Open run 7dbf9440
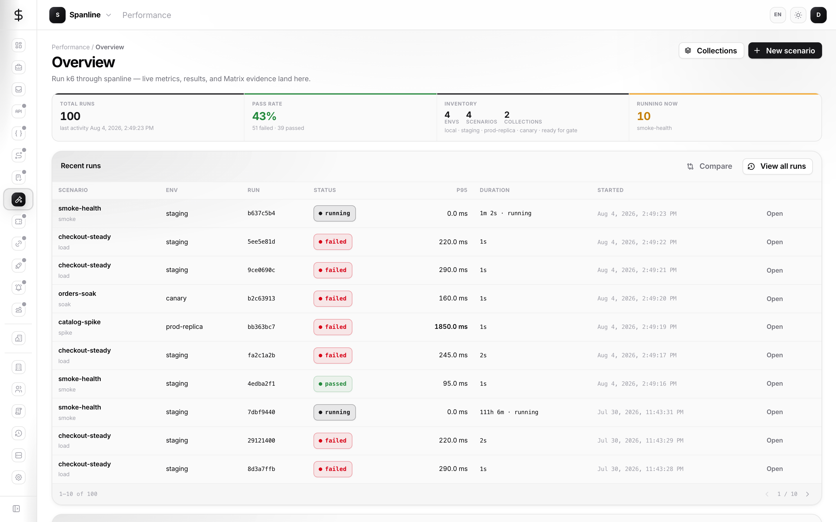This screenshot has width=836, height=522. coord(774,412)
